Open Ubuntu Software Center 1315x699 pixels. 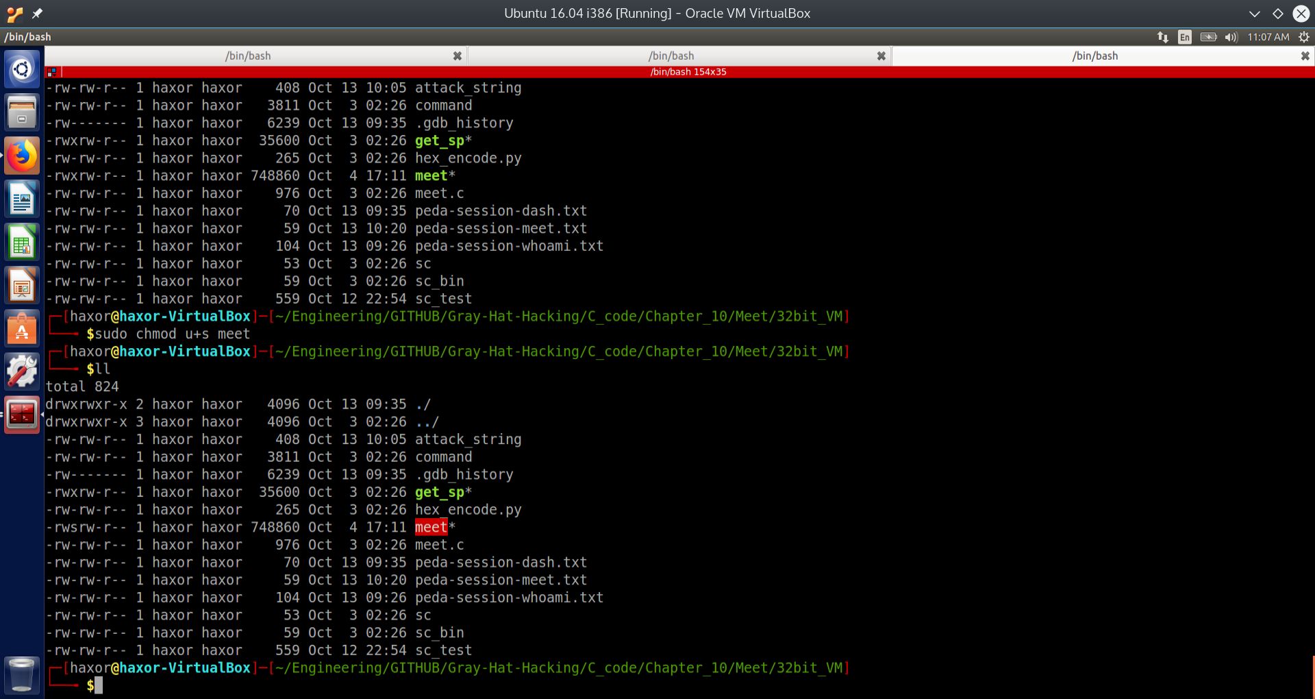tap(22, 329)
